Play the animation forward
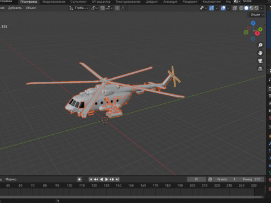The image size is (271, 203). point(106,179)
